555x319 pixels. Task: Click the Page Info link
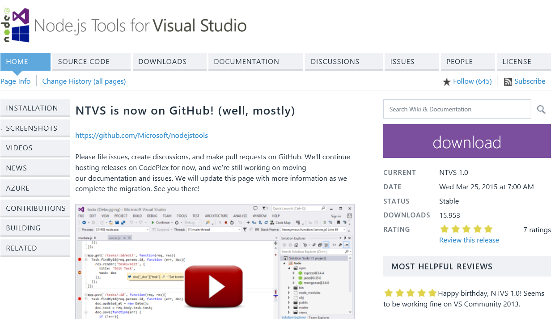[x=16, y=81]
